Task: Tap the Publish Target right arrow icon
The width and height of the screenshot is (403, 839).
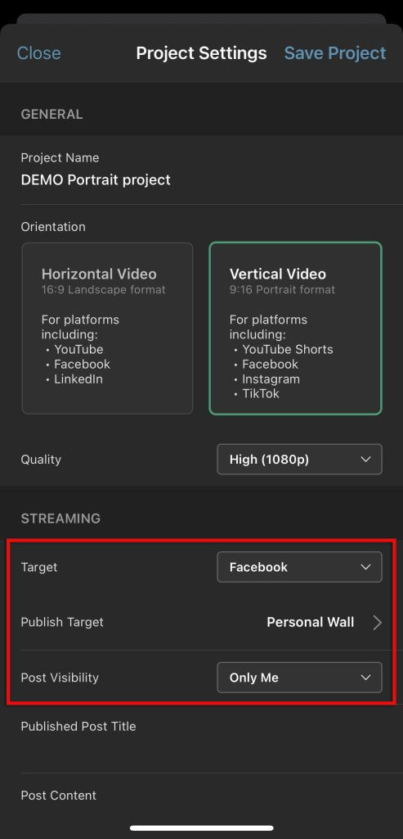Action: click(378, 623)
